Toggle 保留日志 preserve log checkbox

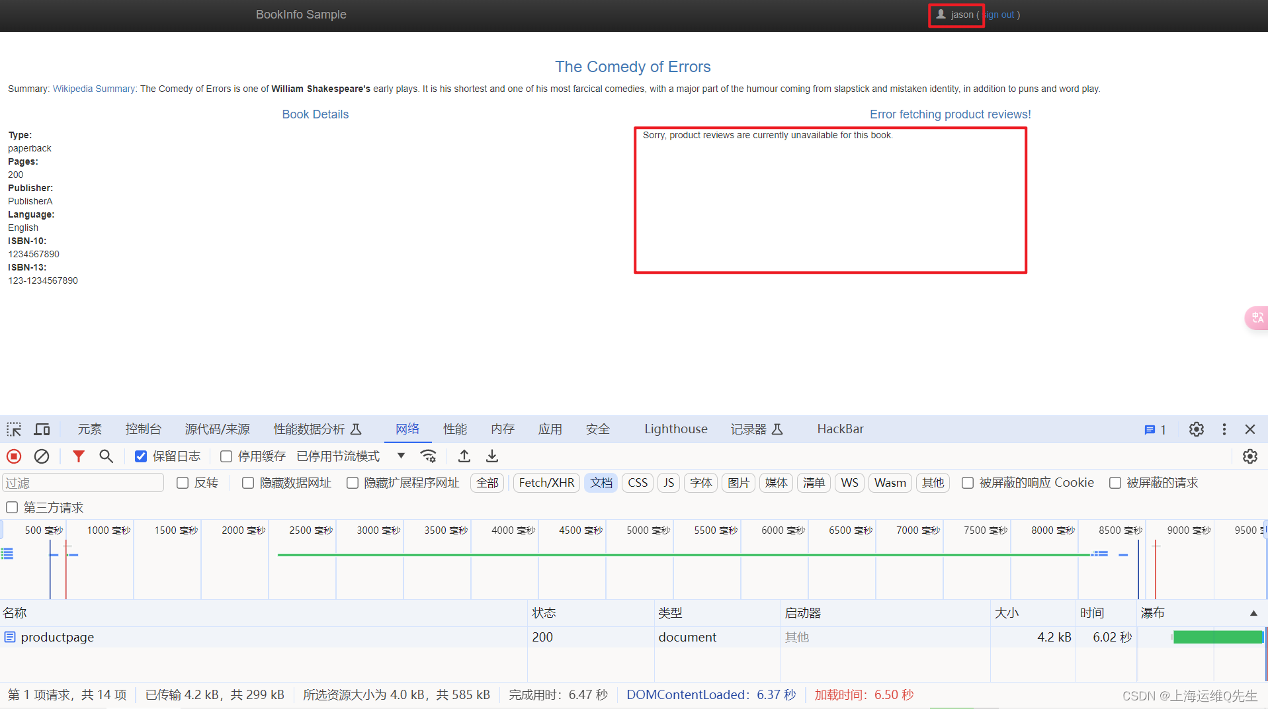(x=141, y=456)
